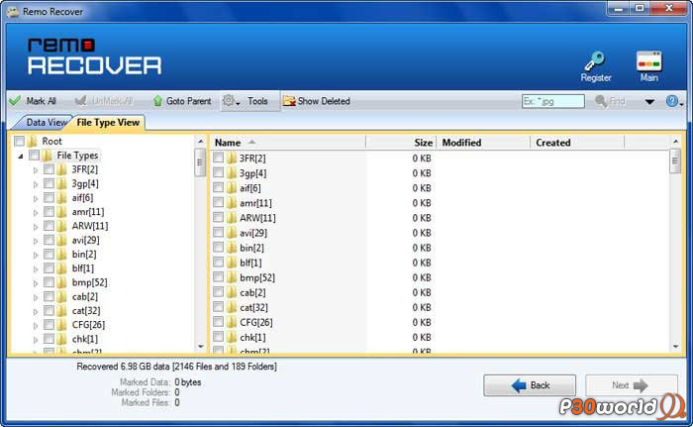
Task: Tick the File Types checkbox in tree
Action: 34,156
